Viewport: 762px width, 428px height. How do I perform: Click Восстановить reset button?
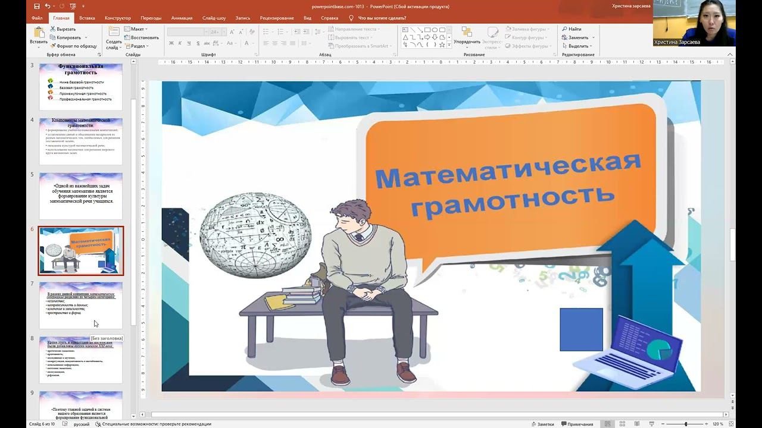[x=142, y=37]
